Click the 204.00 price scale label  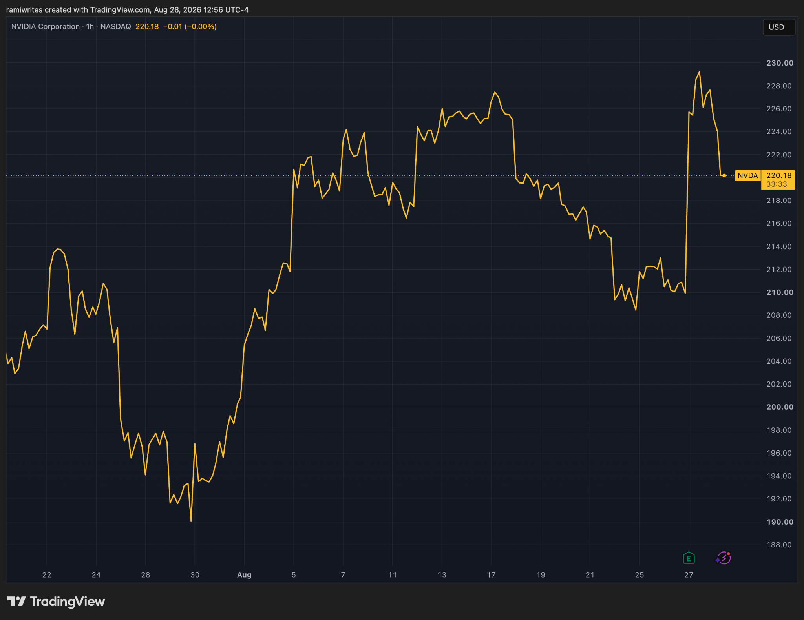779,361
